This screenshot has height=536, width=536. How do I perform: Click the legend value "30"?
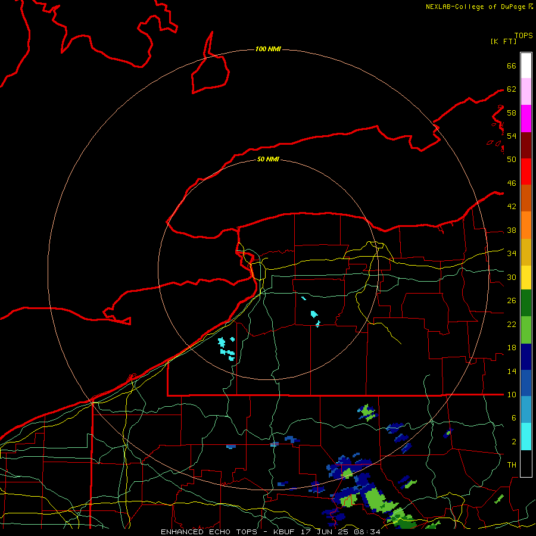pyautogui.click(x=512, y=277)
